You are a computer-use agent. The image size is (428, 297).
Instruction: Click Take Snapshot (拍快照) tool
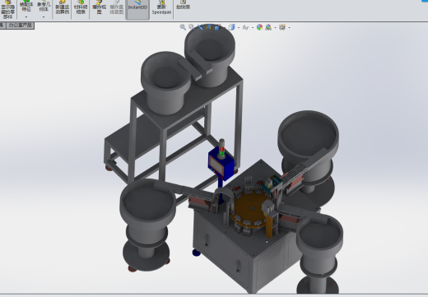(183, 6)
